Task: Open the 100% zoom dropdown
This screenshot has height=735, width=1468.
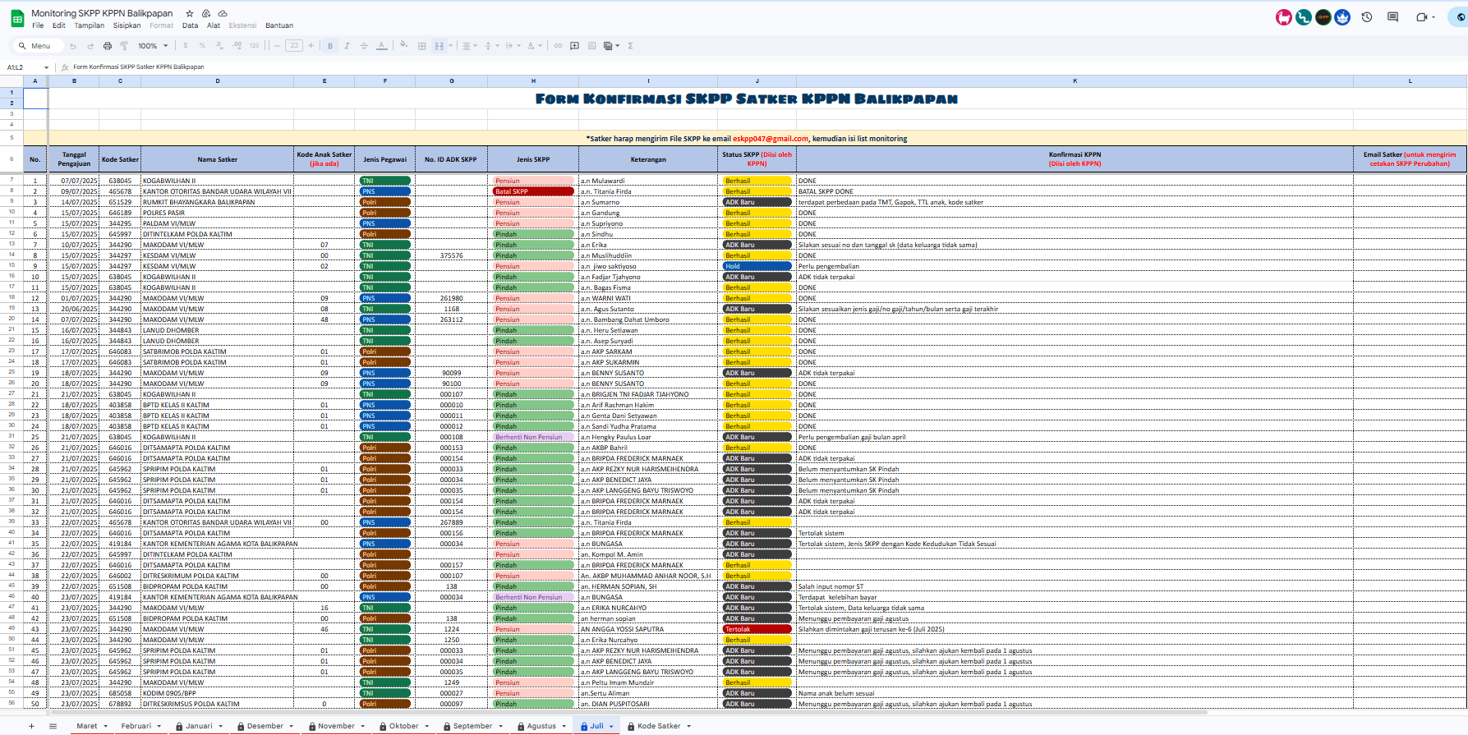Action: tap(153, 46)
